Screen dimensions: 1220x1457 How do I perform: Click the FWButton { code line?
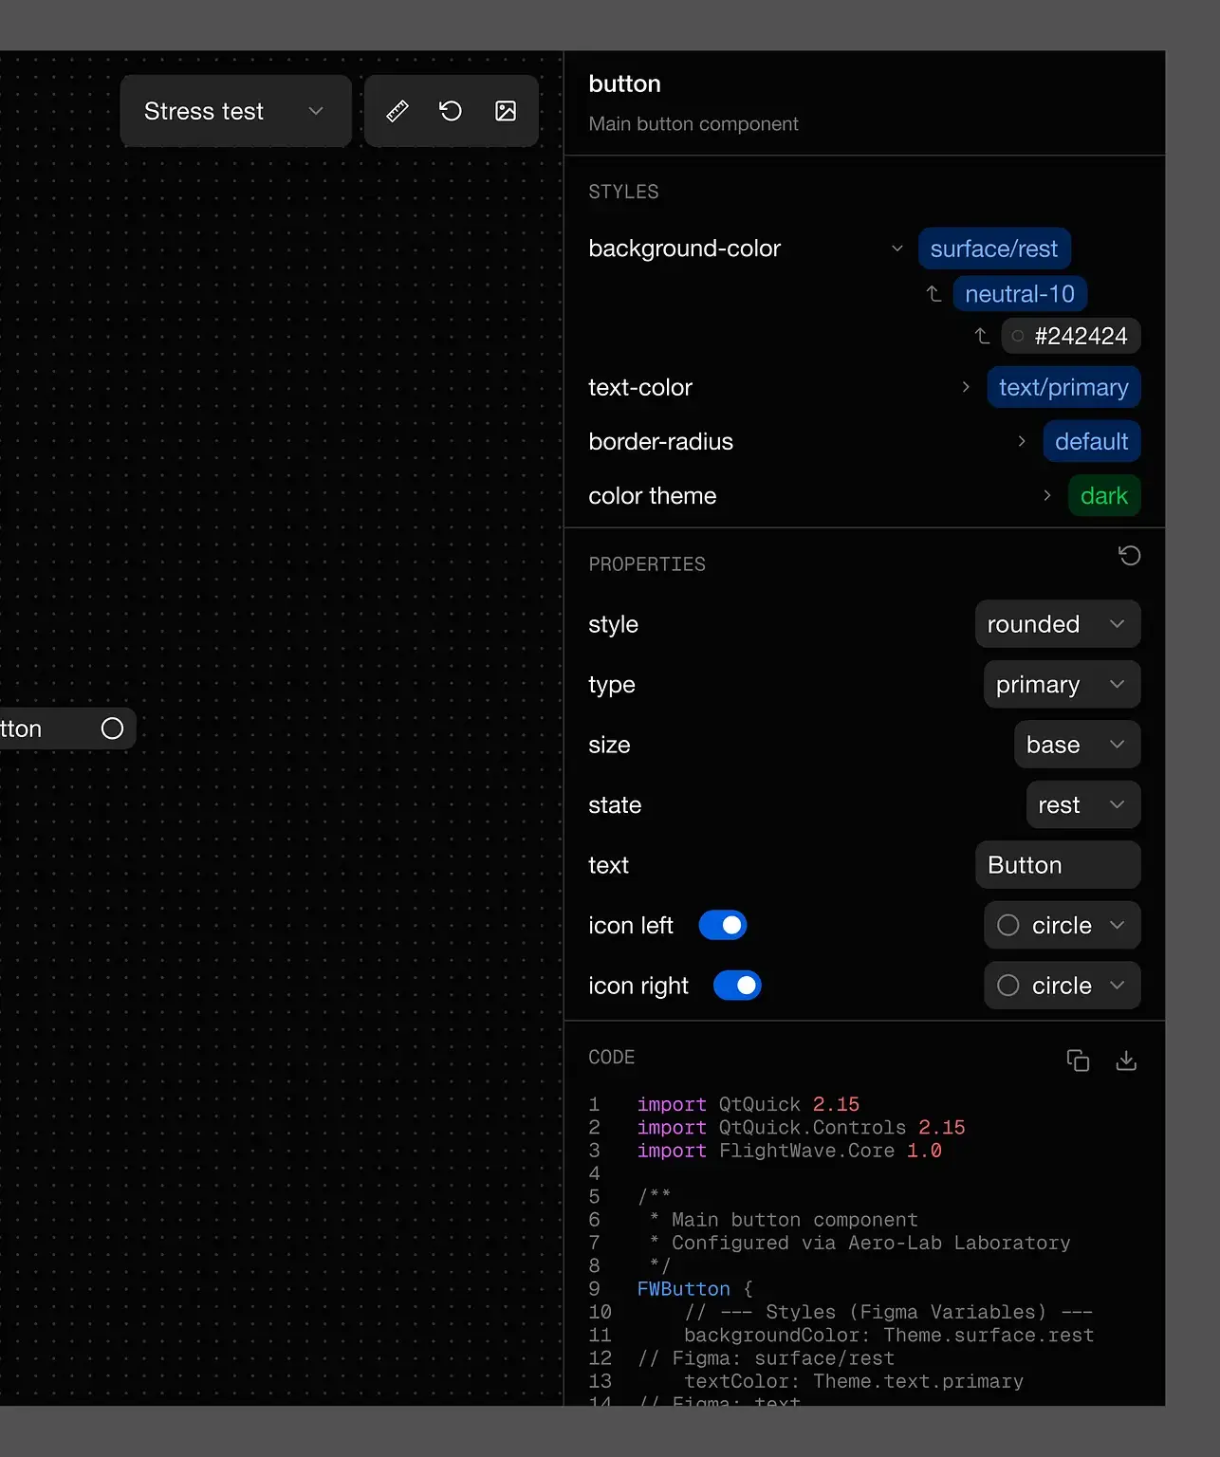694,1289
